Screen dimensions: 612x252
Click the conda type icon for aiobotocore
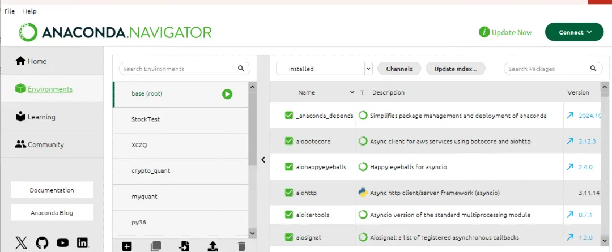pos(363,141)
